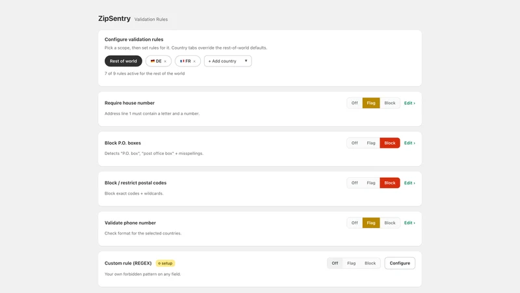Set Block P.O. boxes to Block
The width and height of the screenshot is (520, 293).
pyautogui.click(x=389, y=143)
